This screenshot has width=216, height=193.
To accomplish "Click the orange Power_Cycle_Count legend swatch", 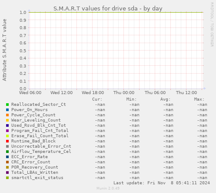I will [7, 115].
